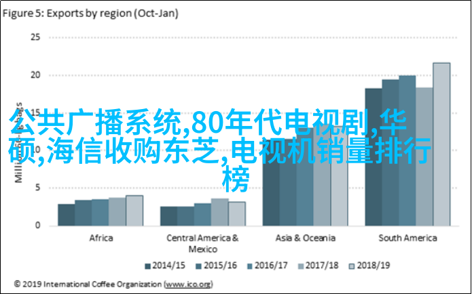This screenshot has width=472, height=294.
Task: Select the 2017/18 bar in Central America & Mexico
Action: [x=219, y=211]
